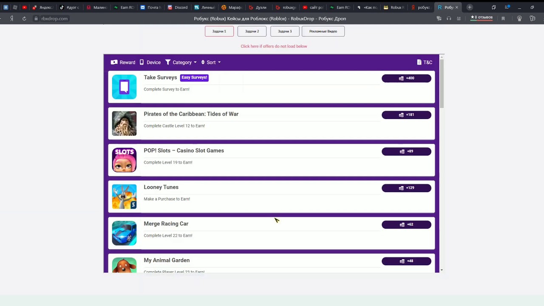The height and width of the screenshot is (306, 544).
Task: Open Pirates of the Caribbean game thumbnail
Action: (124, 123)
